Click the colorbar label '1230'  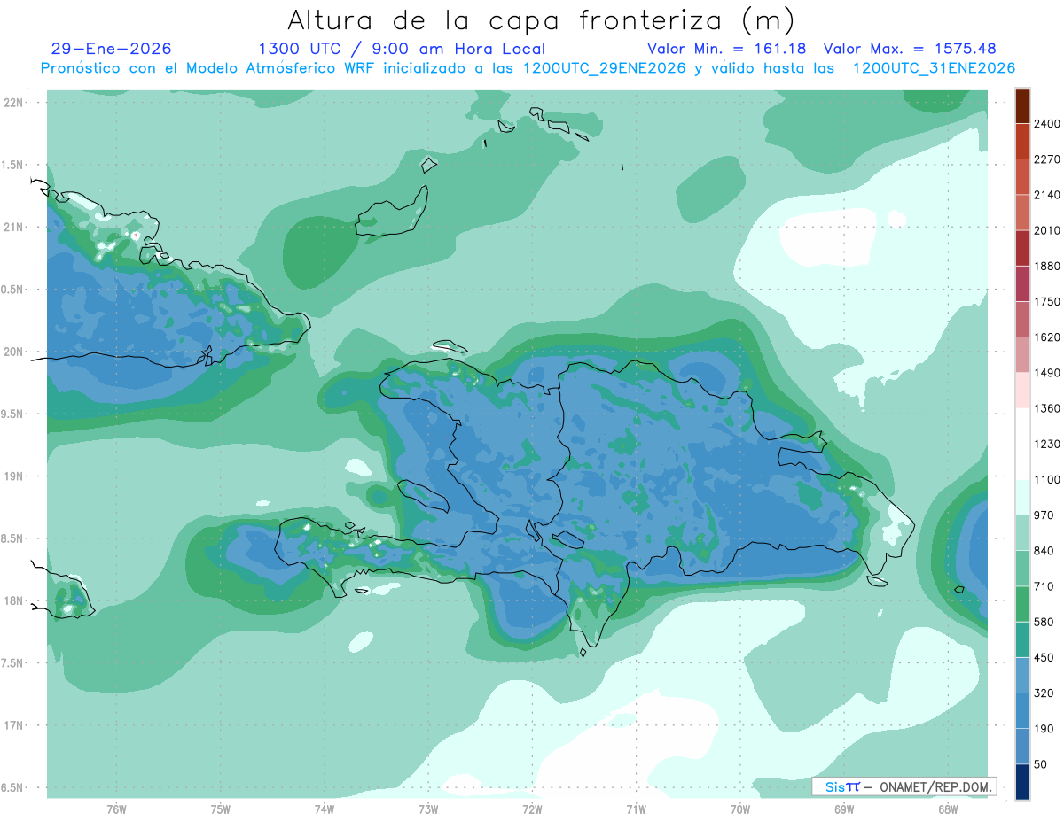[x=1047, y=444]
